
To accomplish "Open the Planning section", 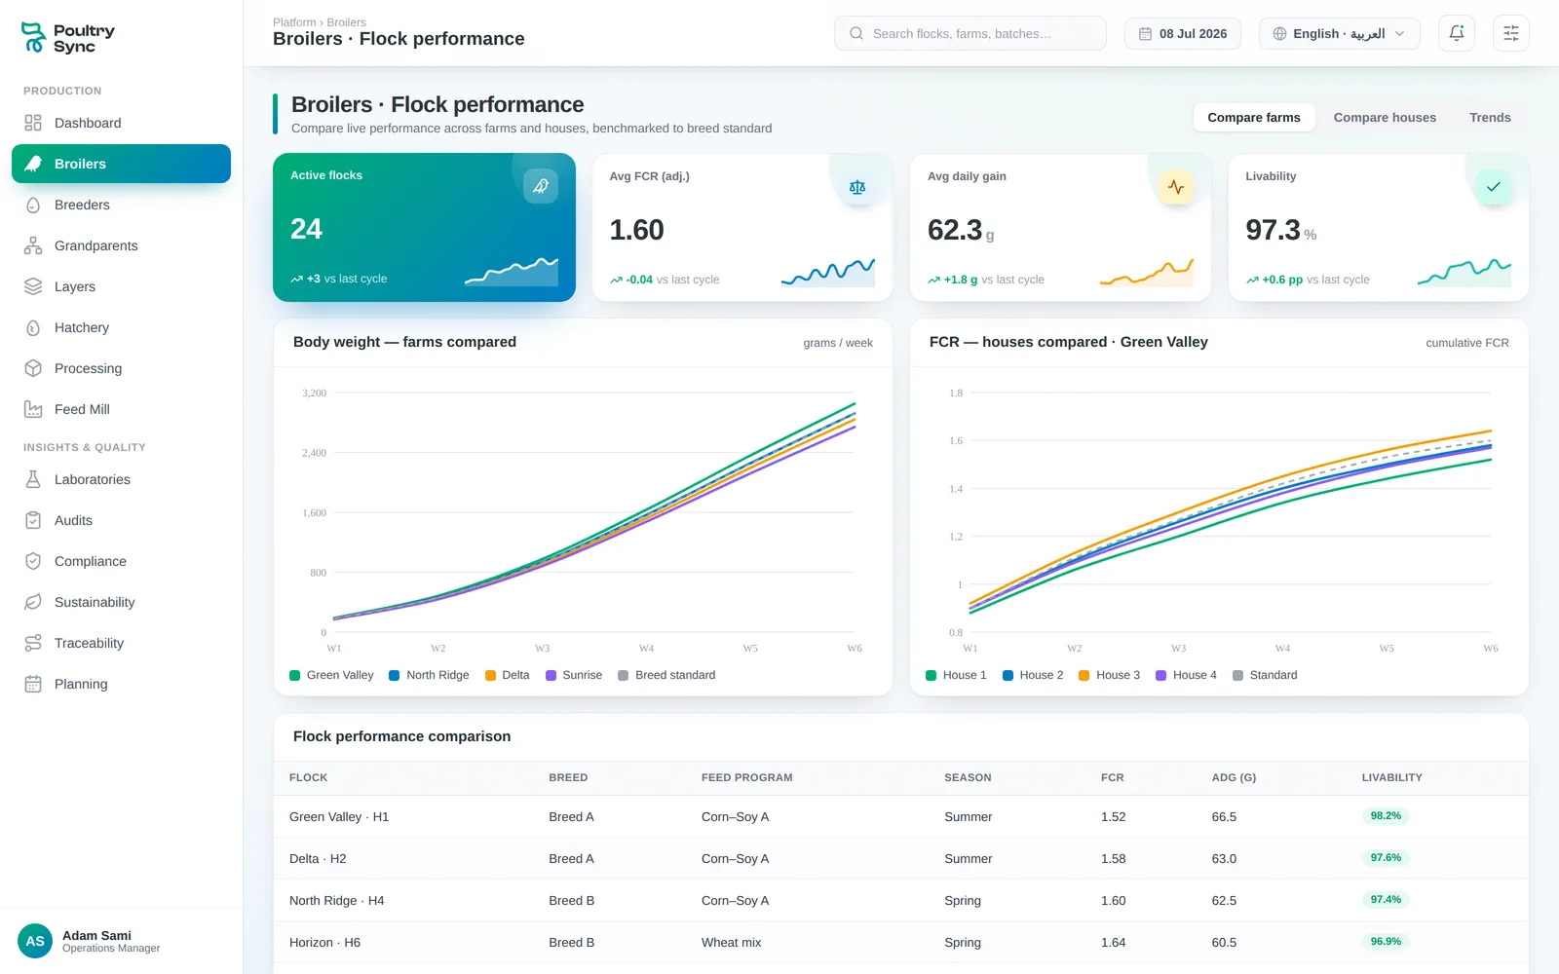I will (x=121, y=684).
